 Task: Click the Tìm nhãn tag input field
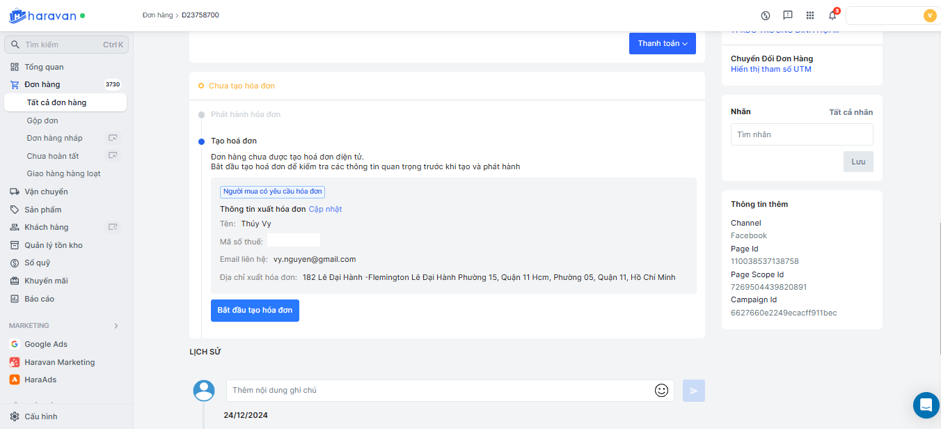pos(802,134)
